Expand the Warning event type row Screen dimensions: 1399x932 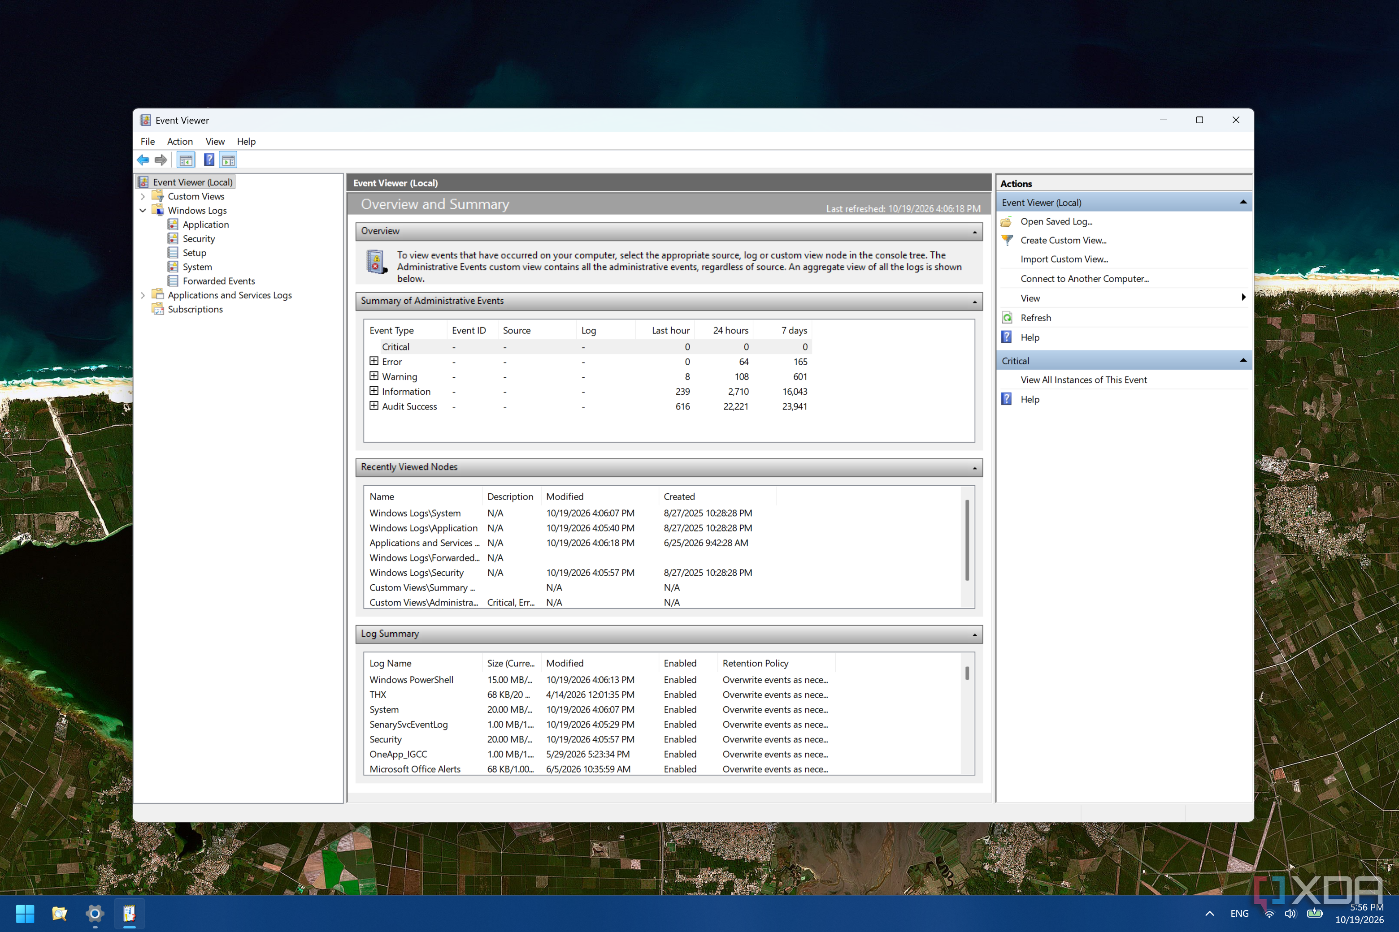(x=374, y=376)
